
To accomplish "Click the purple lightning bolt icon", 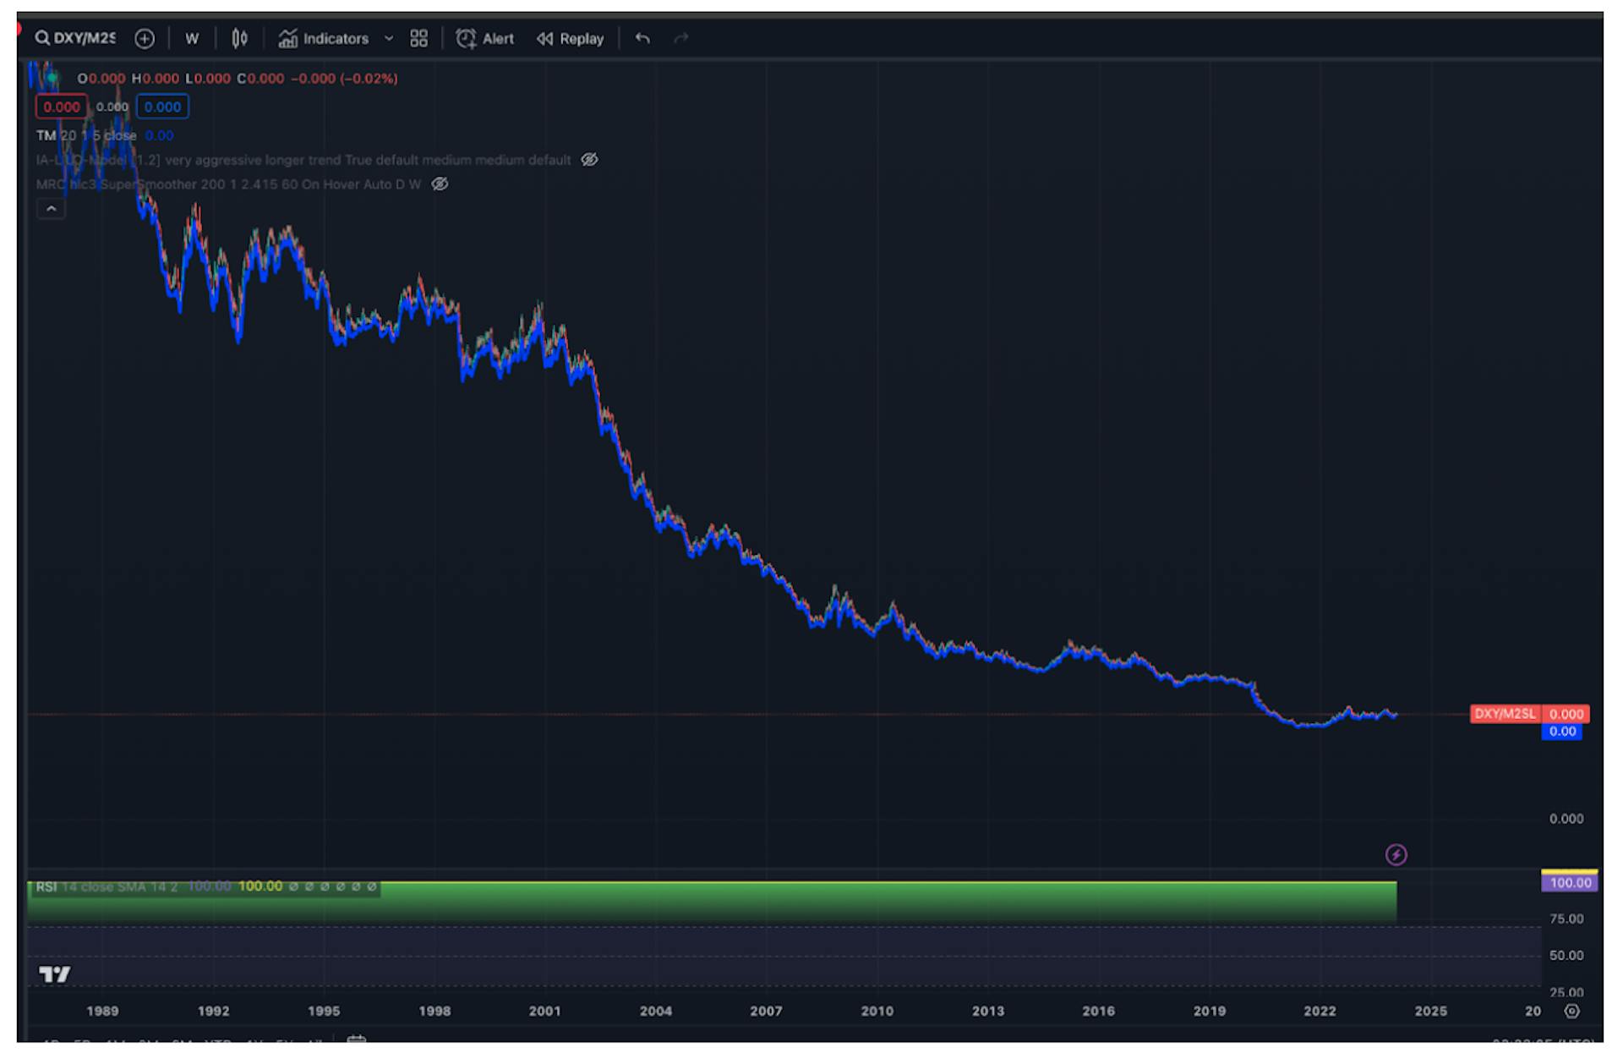I will (x=1396, y=855).
